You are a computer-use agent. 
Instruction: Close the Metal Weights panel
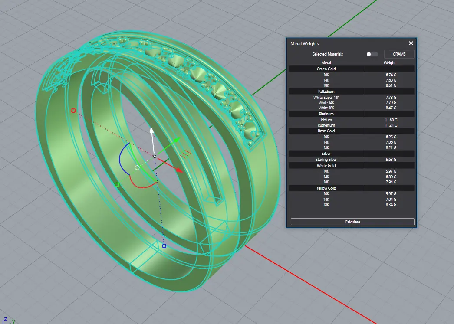click(x=411, y=43)
